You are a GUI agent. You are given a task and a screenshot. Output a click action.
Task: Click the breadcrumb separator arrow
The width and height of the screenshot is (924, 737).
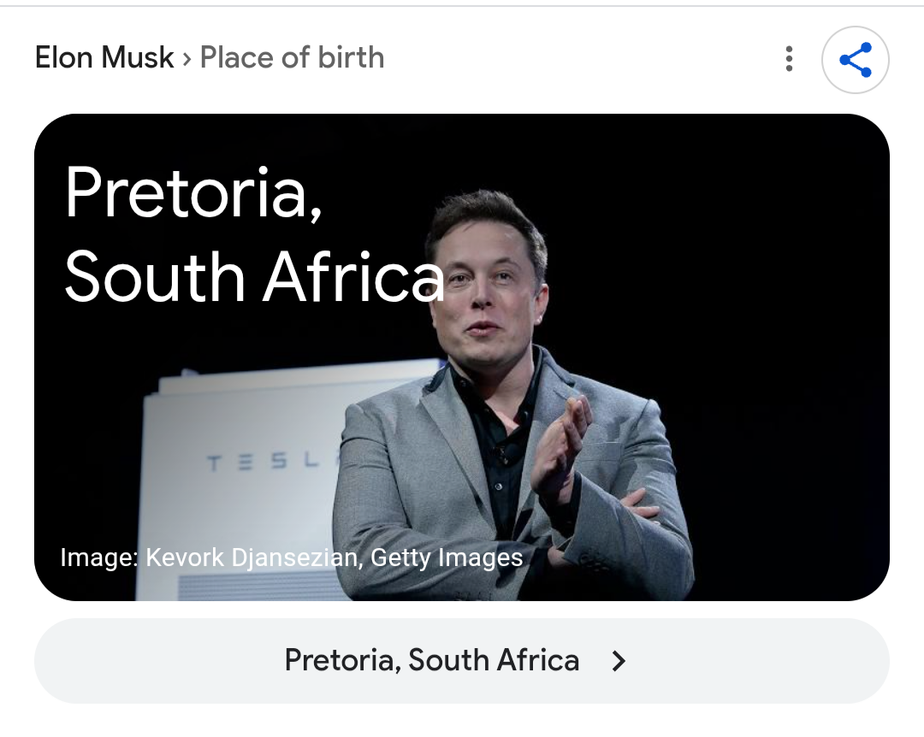tap(187, 59)
